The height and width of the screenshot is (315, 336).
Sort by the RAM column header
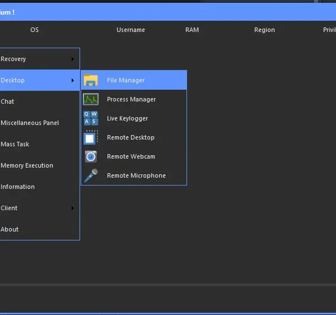(x=192, y=30)
